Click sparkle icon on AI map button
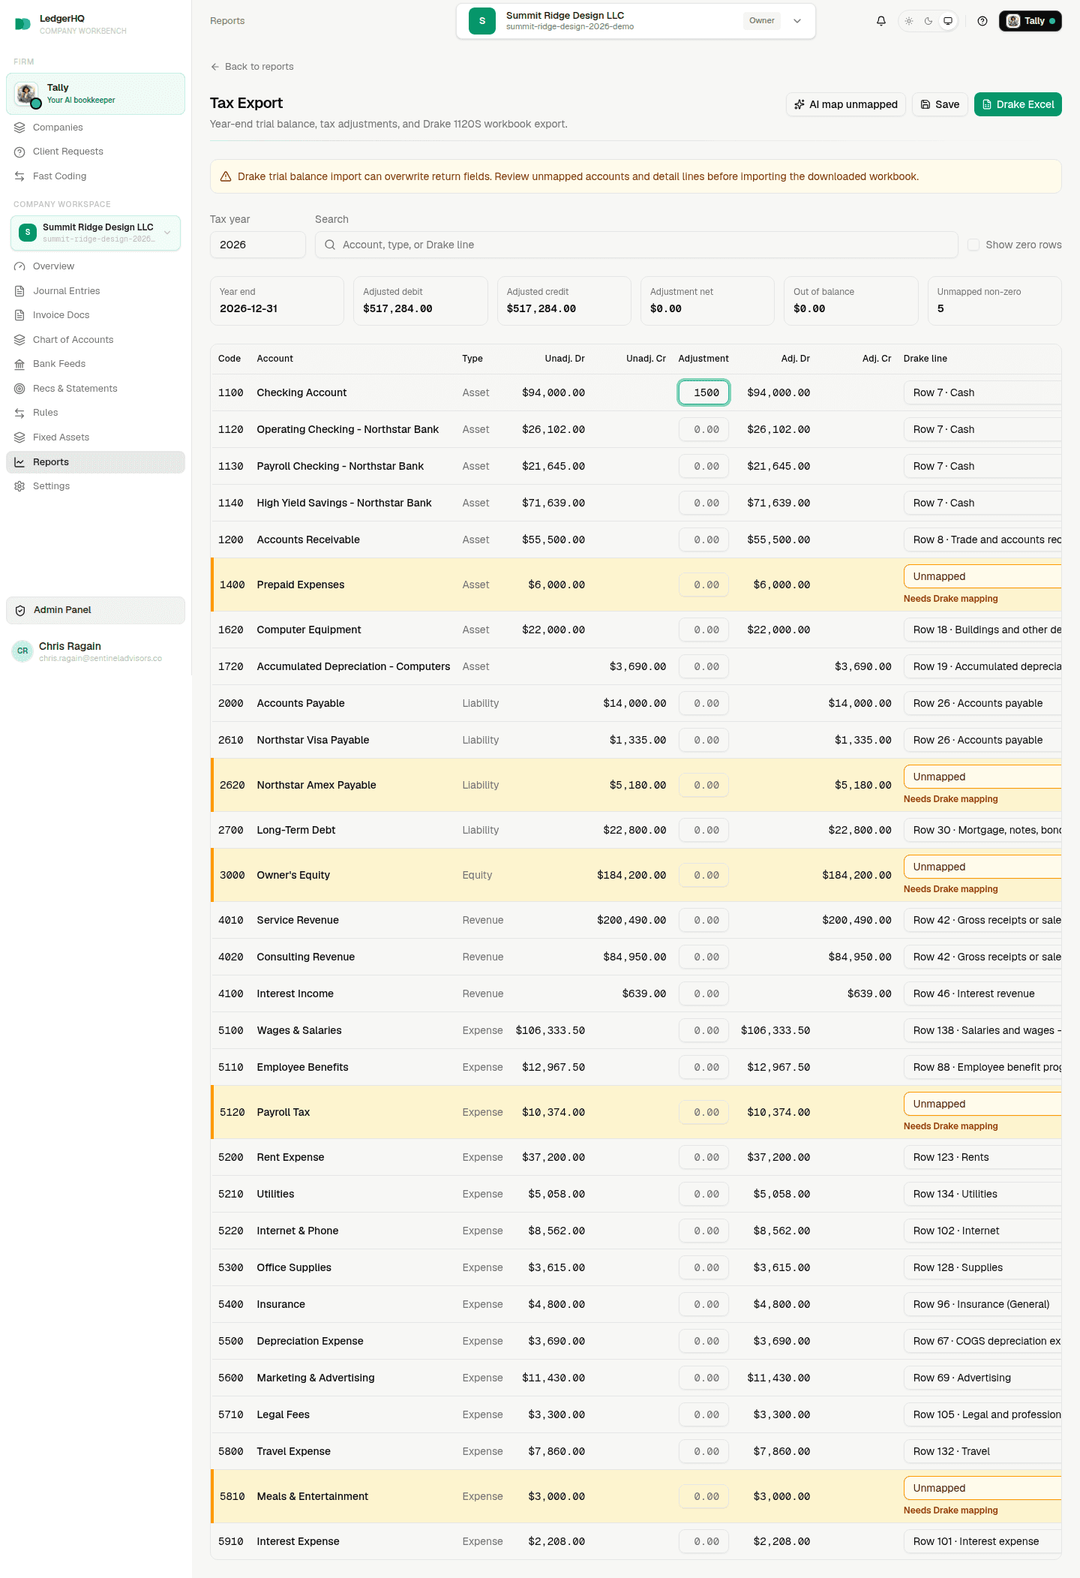1080x1578 pixels. pos(799,104)
